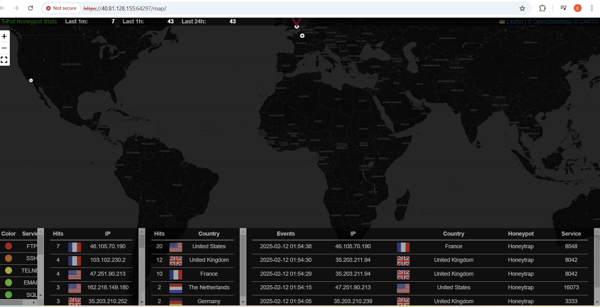The height and width of the screenshot is (307, 600).
Task: Open the profile avatar E
Action: coord(578,8)
